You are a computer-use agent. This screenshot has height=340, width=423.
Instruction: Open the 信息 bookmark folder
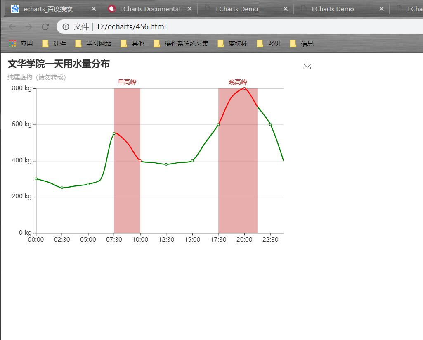tap(301, 43)
